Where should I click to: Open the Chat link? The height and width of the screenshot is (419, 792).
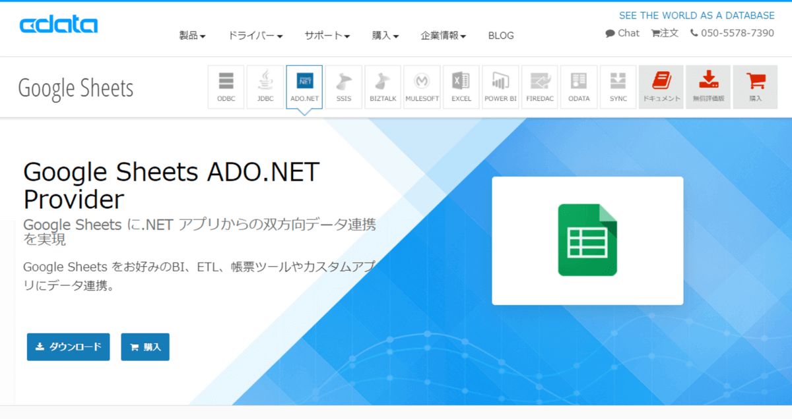[x=622, y=33]
